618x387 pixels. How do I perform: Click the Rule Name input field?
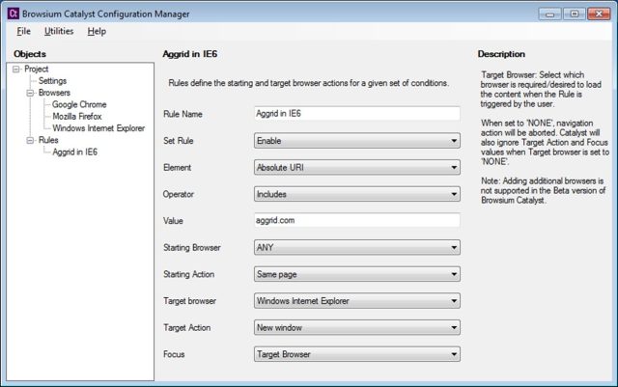tap(357, 114)
